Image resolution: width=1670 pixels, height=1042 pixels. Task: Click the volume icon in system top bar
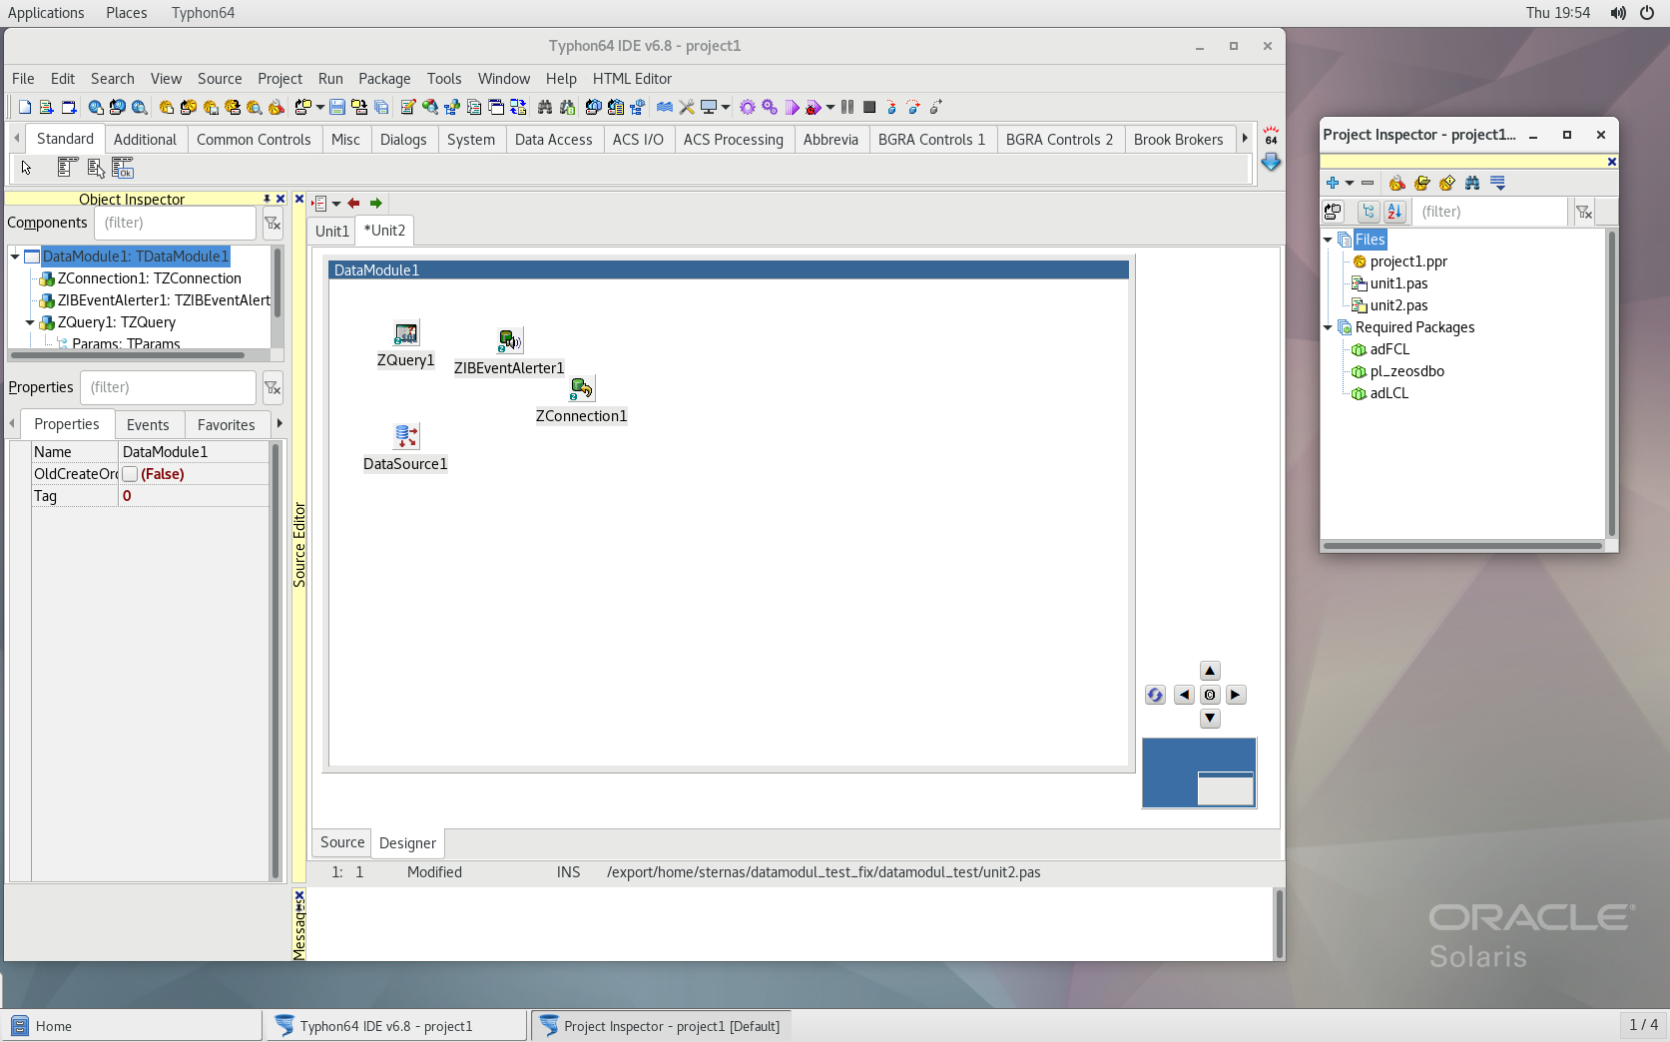tap(1618, 13)
